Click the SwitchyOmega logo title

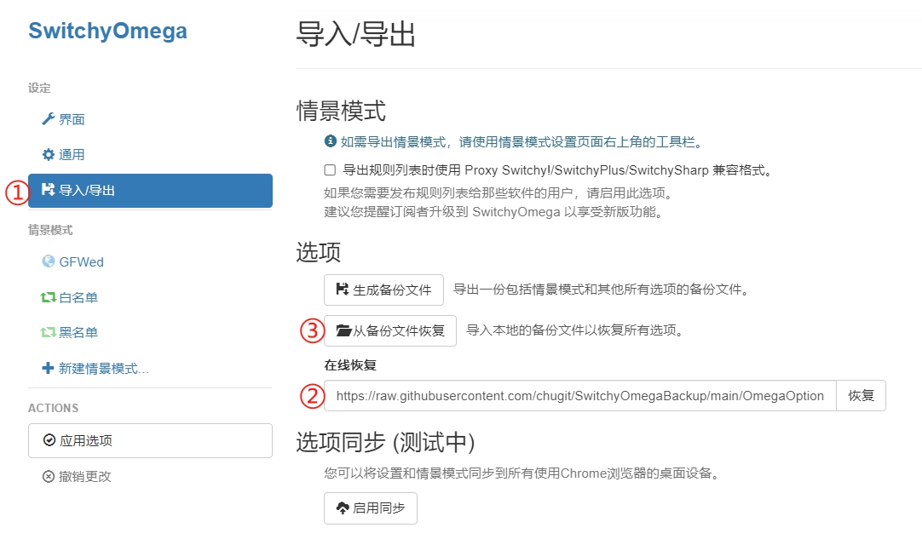click(x=107, y=31)
